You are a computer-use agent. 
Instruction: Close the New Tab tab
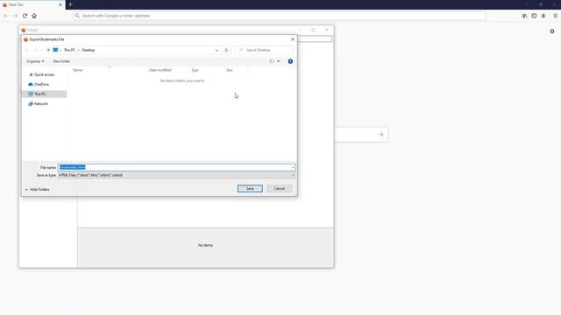pos(60,4)
